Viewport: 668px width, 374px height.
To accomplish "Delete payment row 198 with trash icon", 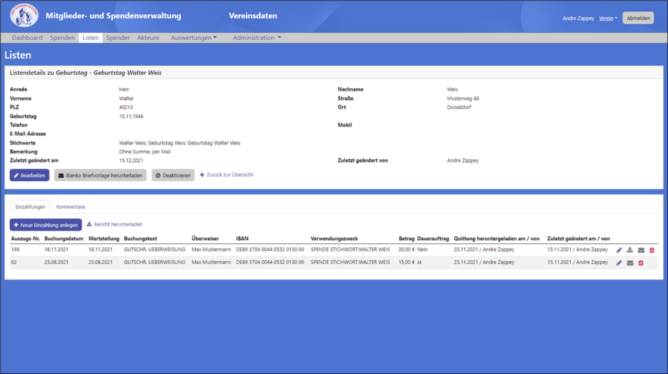I will point(652,250).
